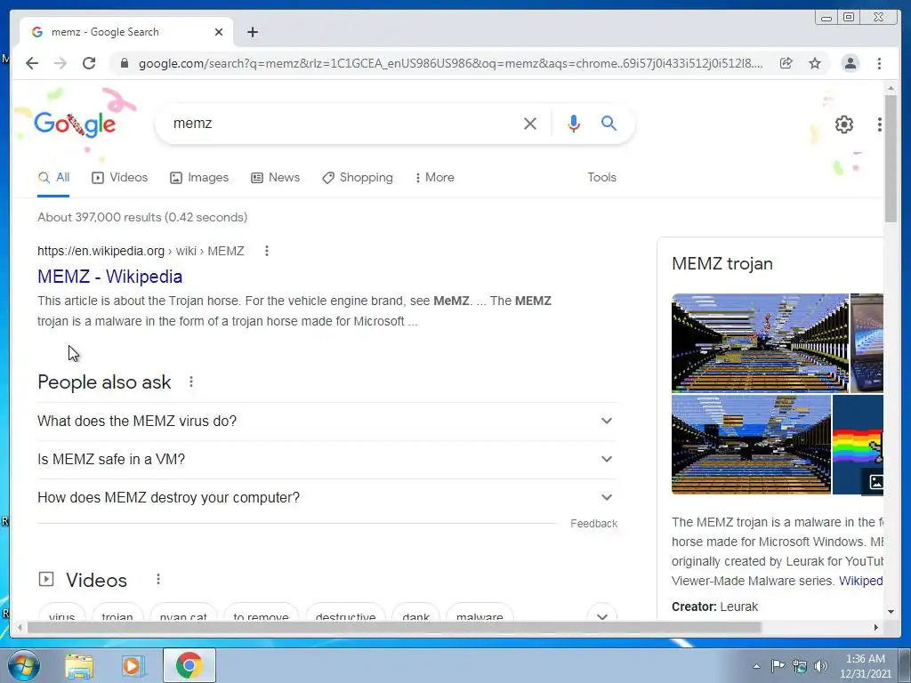Submit search with the magnifier icon
The height and width of the screenshot is (683, 911).
pos(609,123)
